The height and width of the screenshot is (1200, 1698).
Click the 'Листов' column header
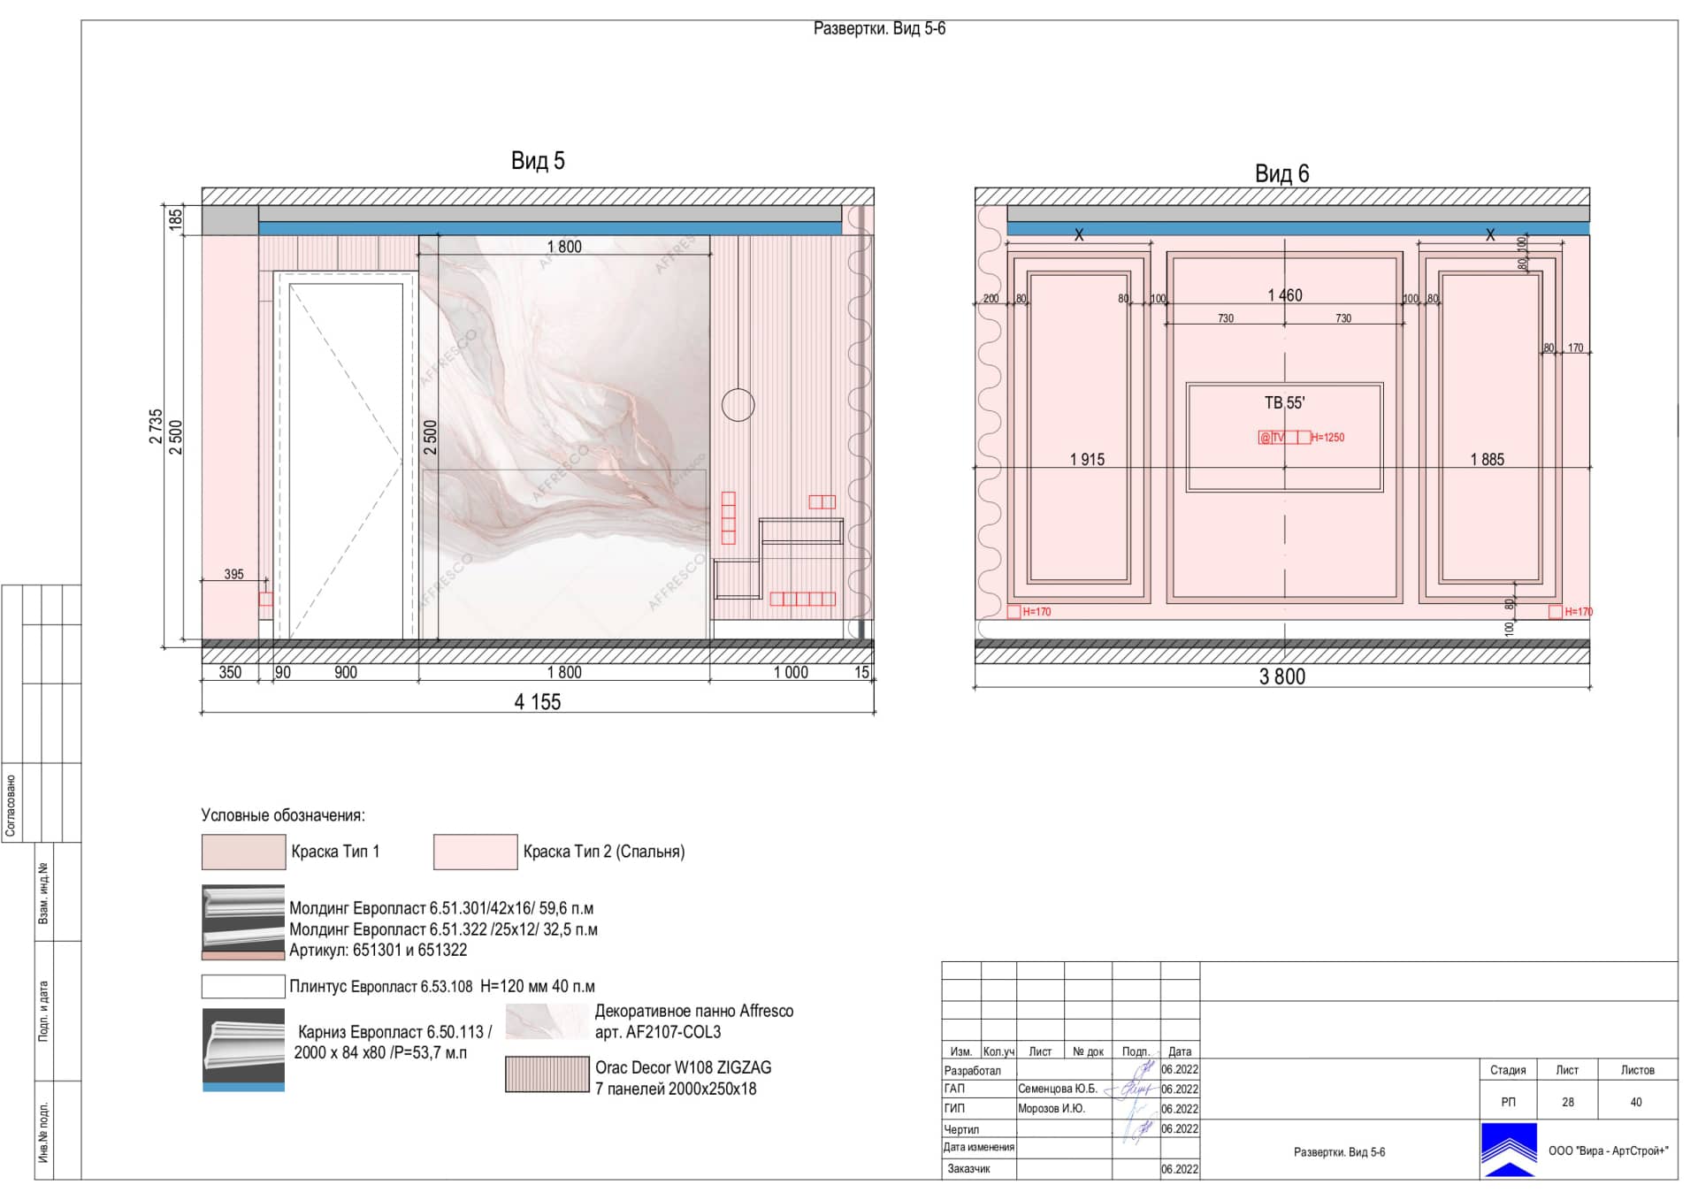click(1638, 1069)
